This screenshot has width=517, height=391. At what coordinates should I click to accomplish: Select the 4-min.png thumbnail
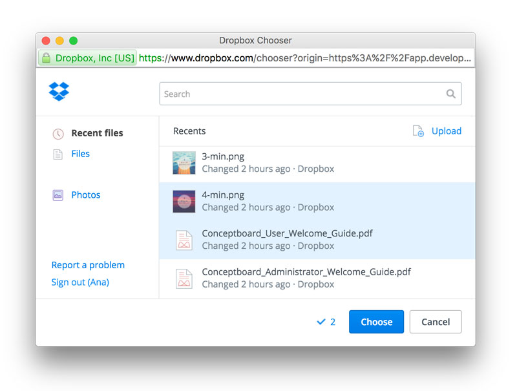point(184,202)
